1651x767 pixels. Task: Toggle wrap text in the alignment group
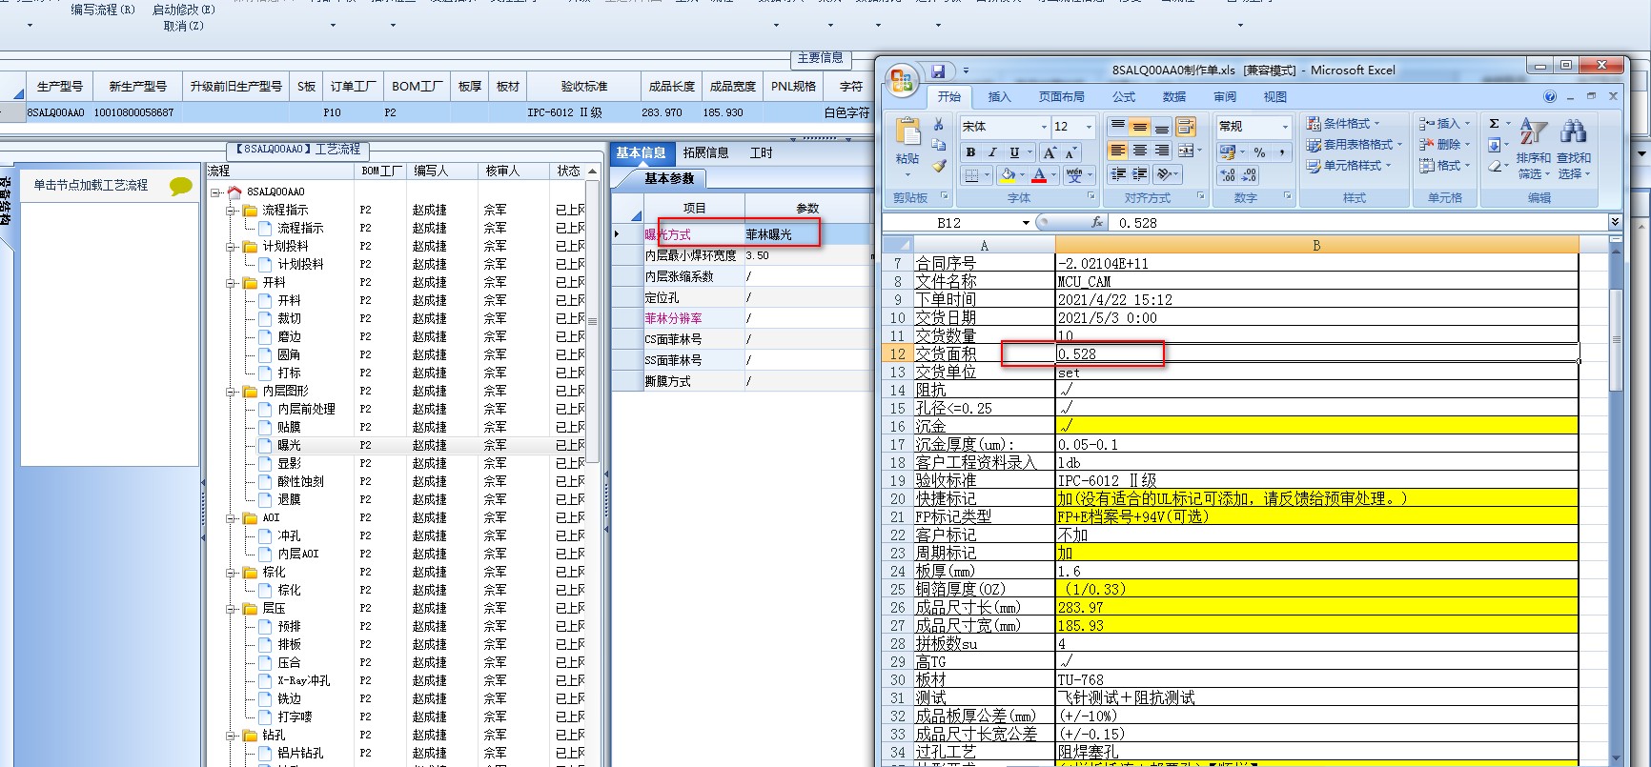point(1186,126)
